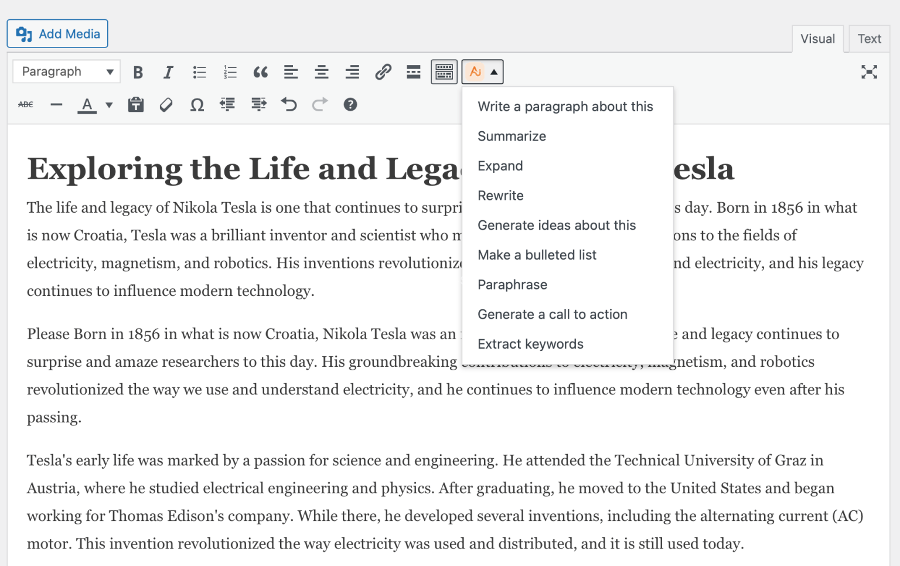Insert a numbered list
The height and width of the screenshot is (566, 900).
tap(230, 72)
